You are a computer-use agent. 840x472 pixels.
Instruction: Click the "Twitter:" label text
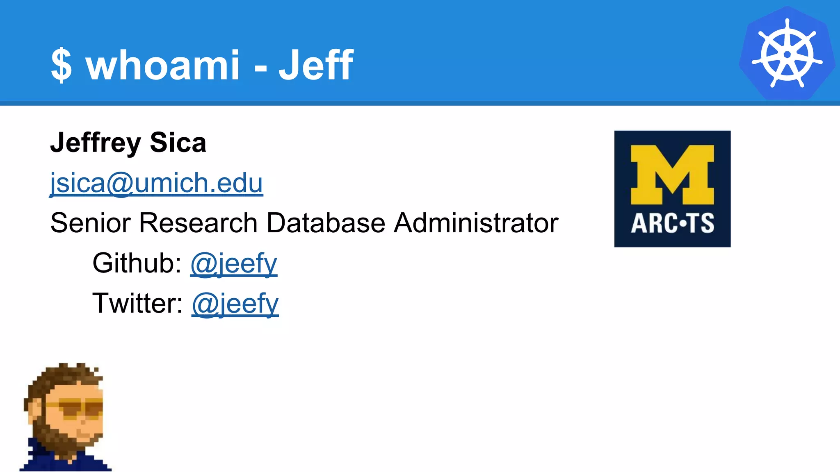click(x=138, y=303)
